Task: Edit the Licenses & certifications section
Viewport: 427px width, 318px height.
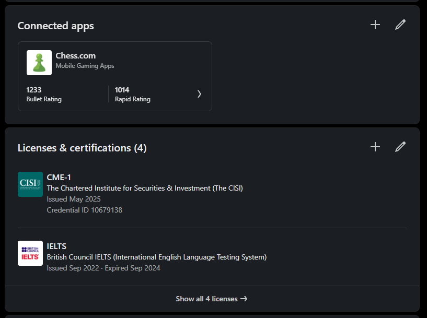Action: tap(400, 147)
